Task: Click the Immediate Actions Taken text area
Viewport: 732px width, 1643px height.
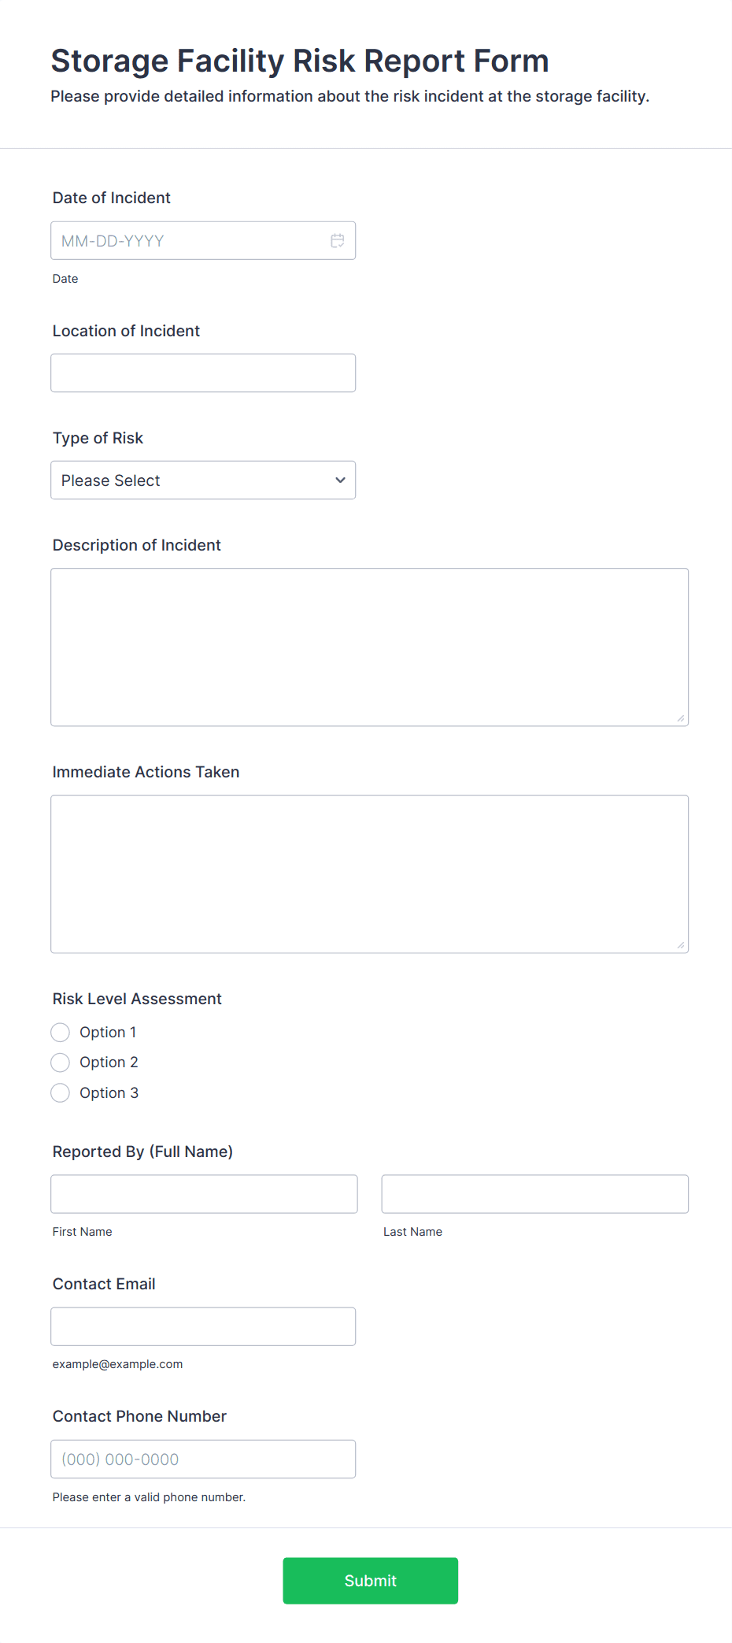Action: 369,873
